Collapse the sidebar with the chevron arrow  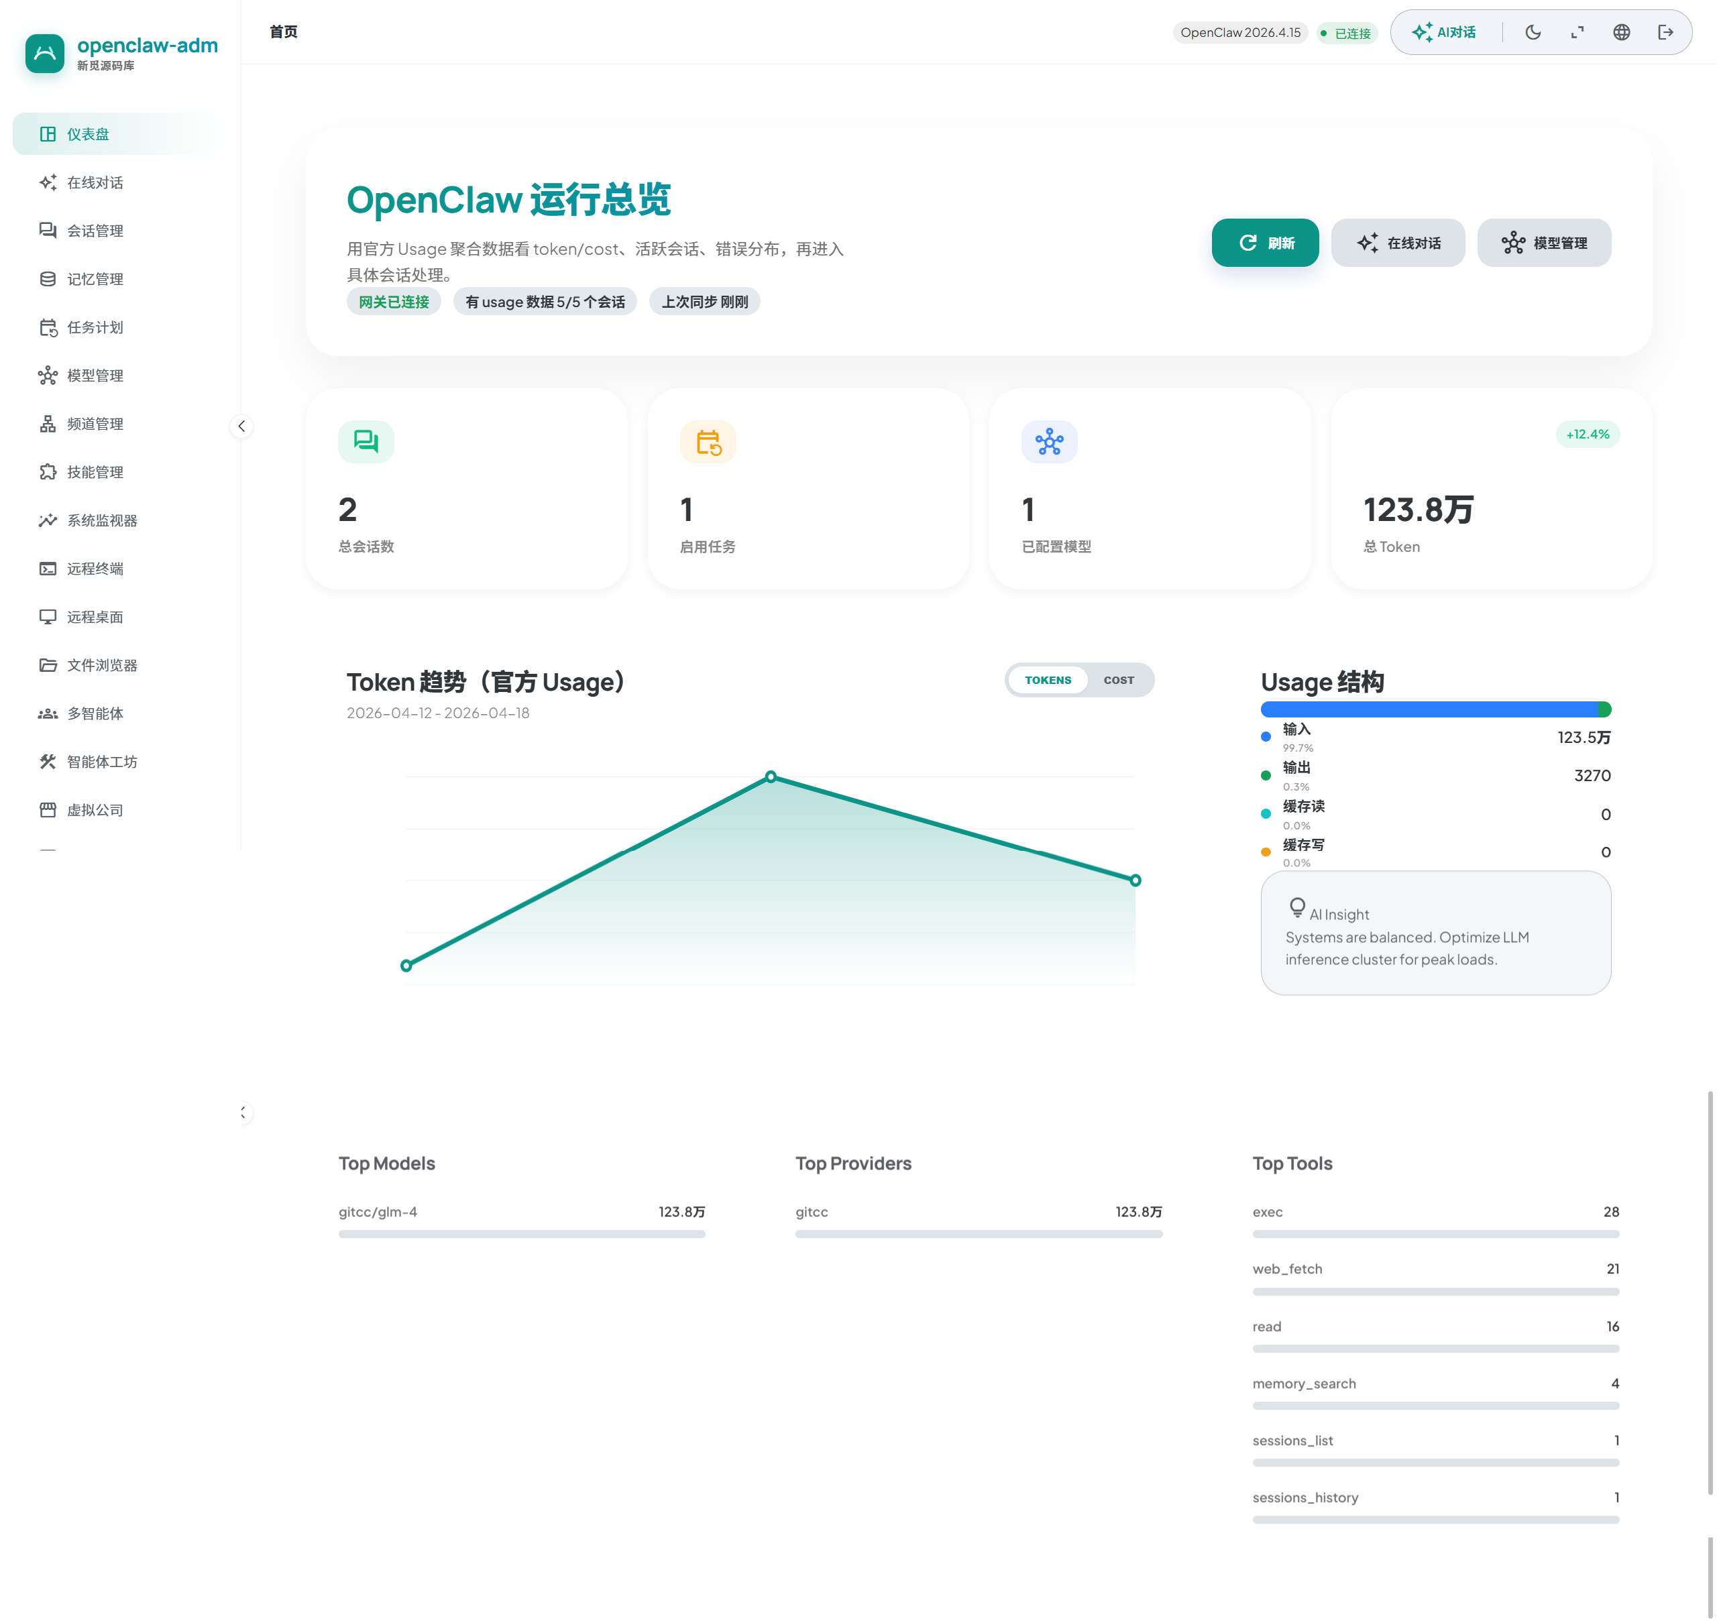pos(241,425)
